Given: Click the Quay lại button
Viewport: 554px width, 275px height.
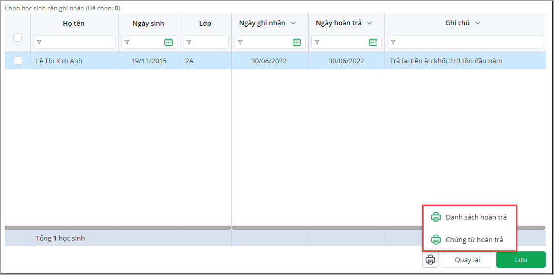Looking at the screenshot, I should click(467, 260).
